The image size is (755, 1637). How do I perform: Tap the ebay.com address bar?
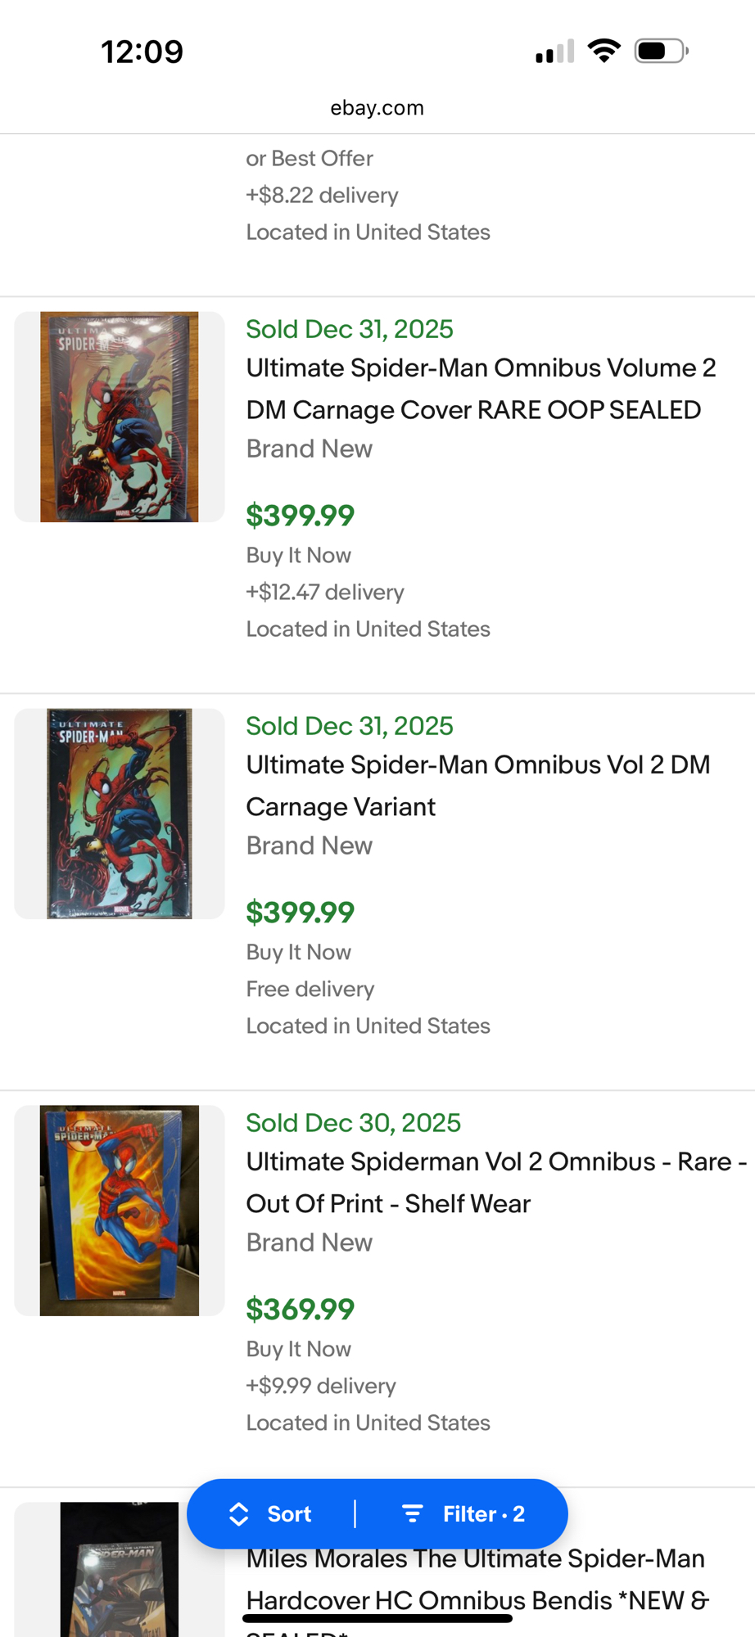pyautogui.click(x=377, y=108)
